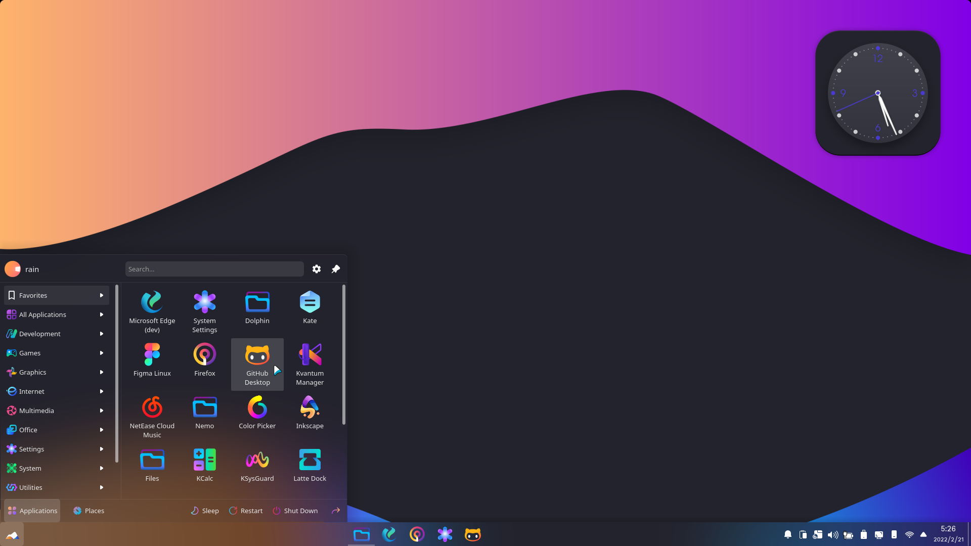Launch the Kate text editor
Viewport: 971px width, 546px height.
(310, 311)
